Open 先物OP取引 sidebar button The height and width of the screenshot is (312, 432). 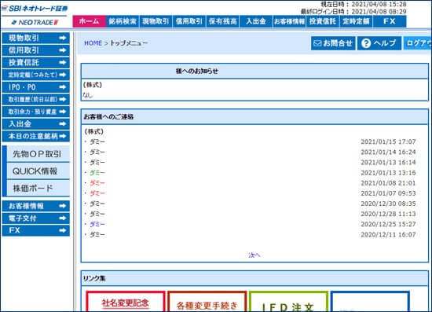pos(38,154)
